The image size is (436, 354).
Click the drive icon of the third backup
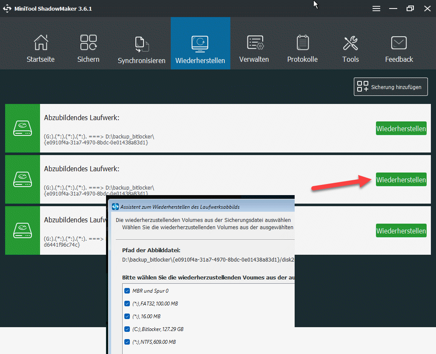23,230
